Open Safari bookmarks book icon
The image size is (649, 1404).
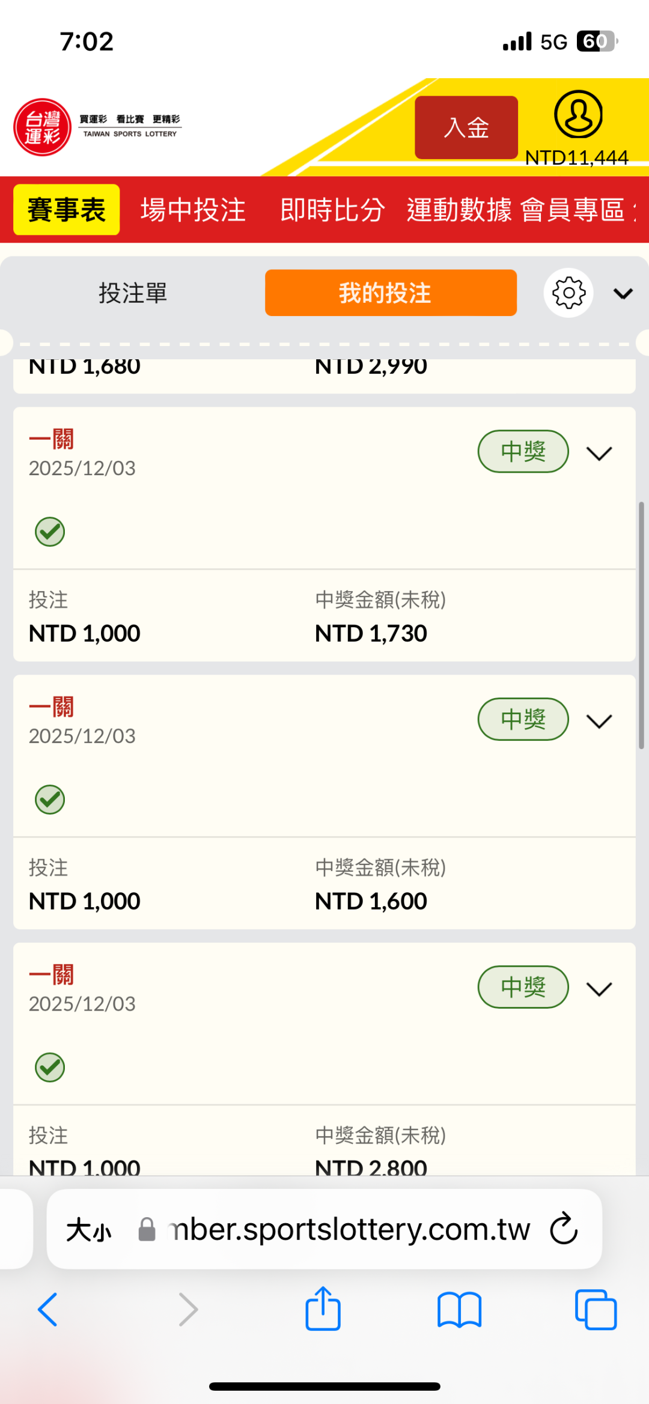pos(460,1310)
